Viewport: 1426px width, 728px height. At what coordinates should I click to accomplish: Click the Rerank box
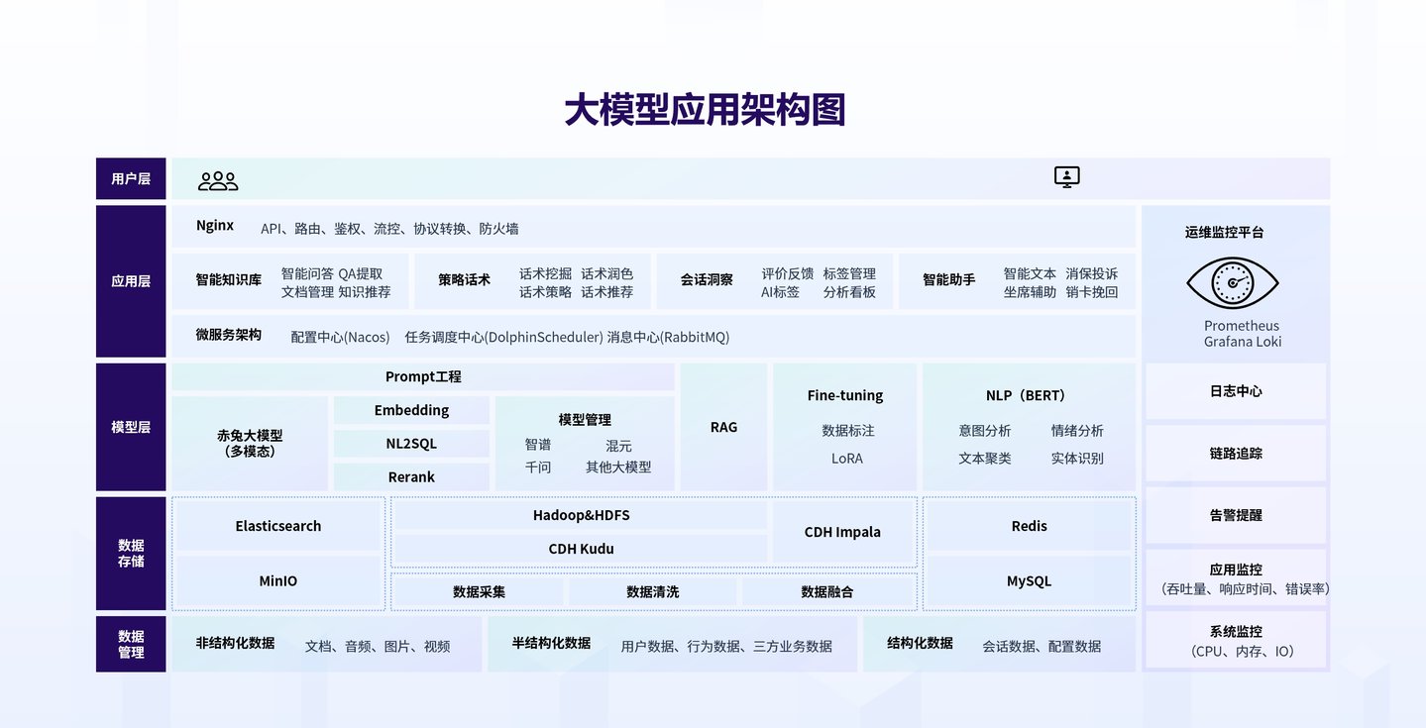click(411, 476)
